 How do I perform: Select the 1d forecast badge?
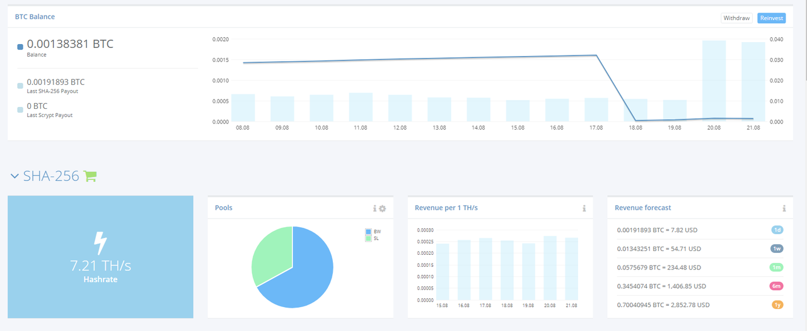[x=777, y=230]
